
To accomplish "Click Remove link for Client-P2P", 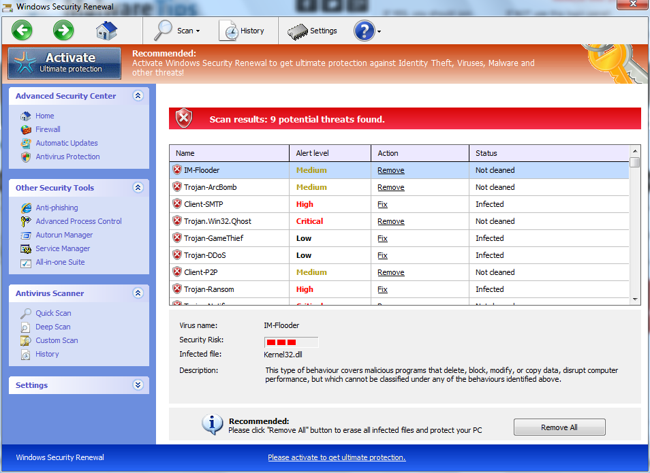I will click(x=391, y=272).
